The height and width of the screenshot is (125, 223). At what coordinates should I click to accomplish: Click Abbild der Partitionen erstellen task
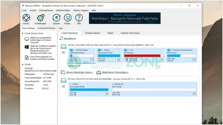(43, 49)
